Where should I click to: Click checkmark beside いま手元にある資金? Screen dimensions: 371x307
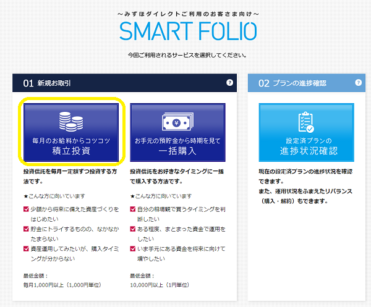[x=133, y=249]
